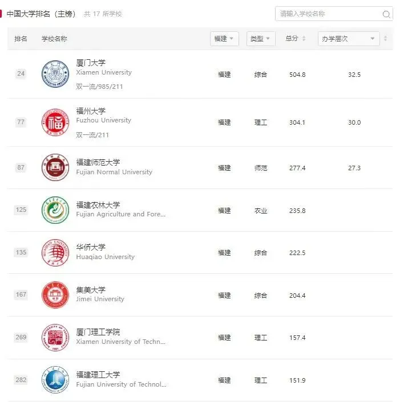Viewport: 400px width, 402px height.
Task: Open 福州大学 school name link
Action: (91, 111)
